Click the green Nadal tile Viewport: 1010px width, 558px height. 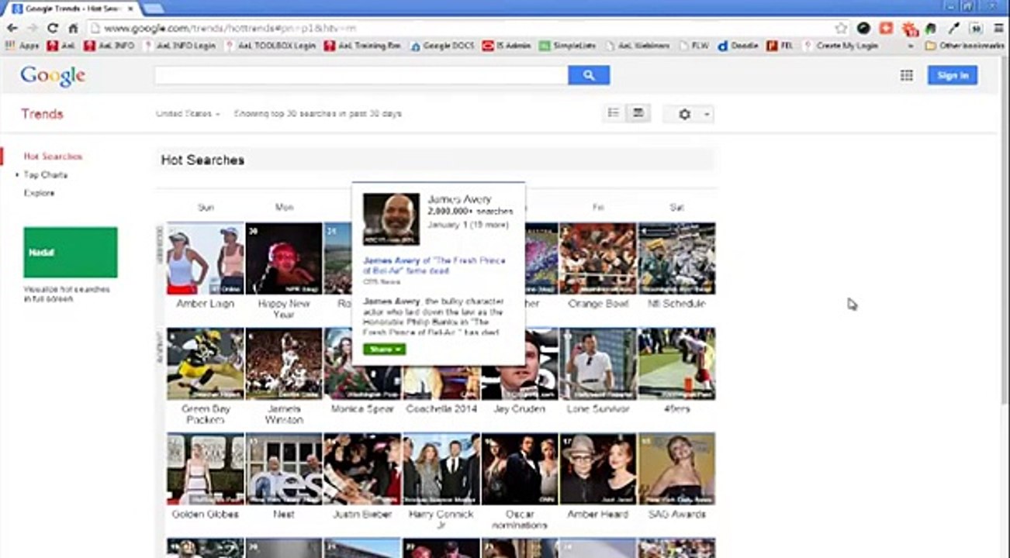(x=71, y=252)
